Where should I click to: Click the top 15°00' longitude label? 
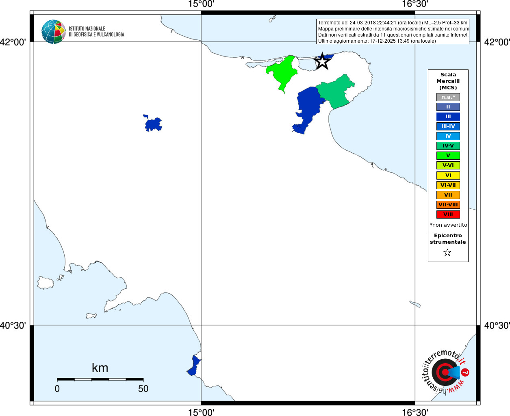pos(201,4)
